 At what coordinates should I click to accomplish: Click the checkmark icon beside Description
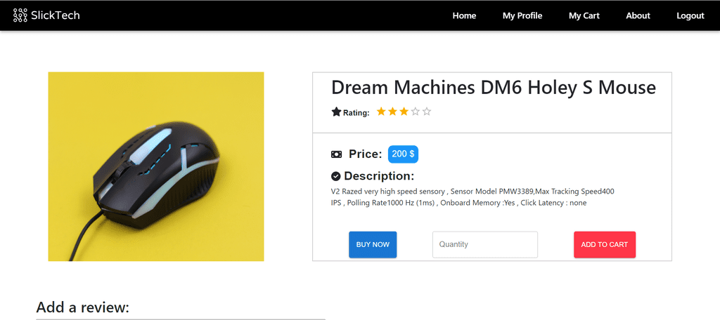(x=335, y=176)
